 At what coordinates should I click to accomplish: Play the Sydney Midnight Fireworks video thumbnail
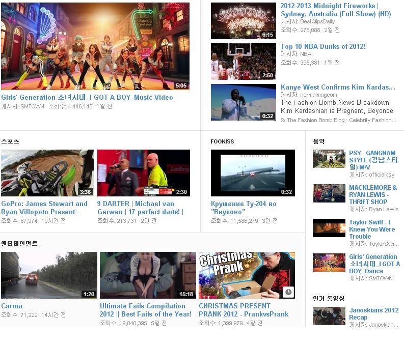[x=243, y=21]
